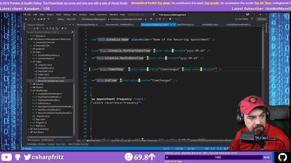291x163 pixels.
Task: Collapse the ViewModels folder
Action: pyautogui.click(x=31, y=91)
